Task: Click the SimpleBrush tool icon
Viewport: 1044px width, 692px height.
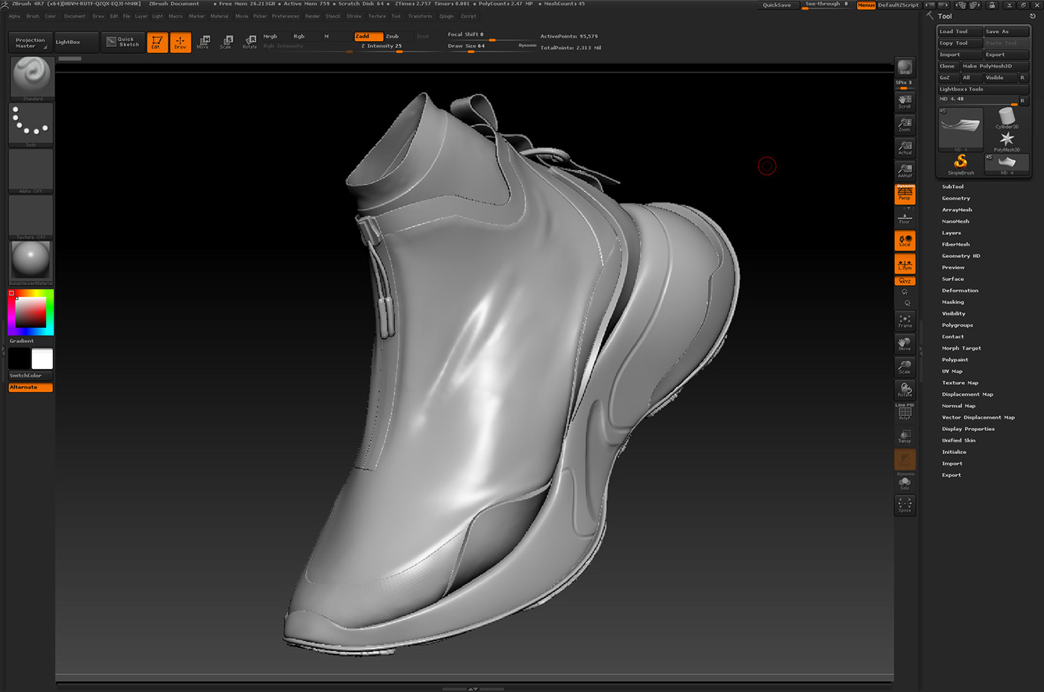Action: coord(960,163)
